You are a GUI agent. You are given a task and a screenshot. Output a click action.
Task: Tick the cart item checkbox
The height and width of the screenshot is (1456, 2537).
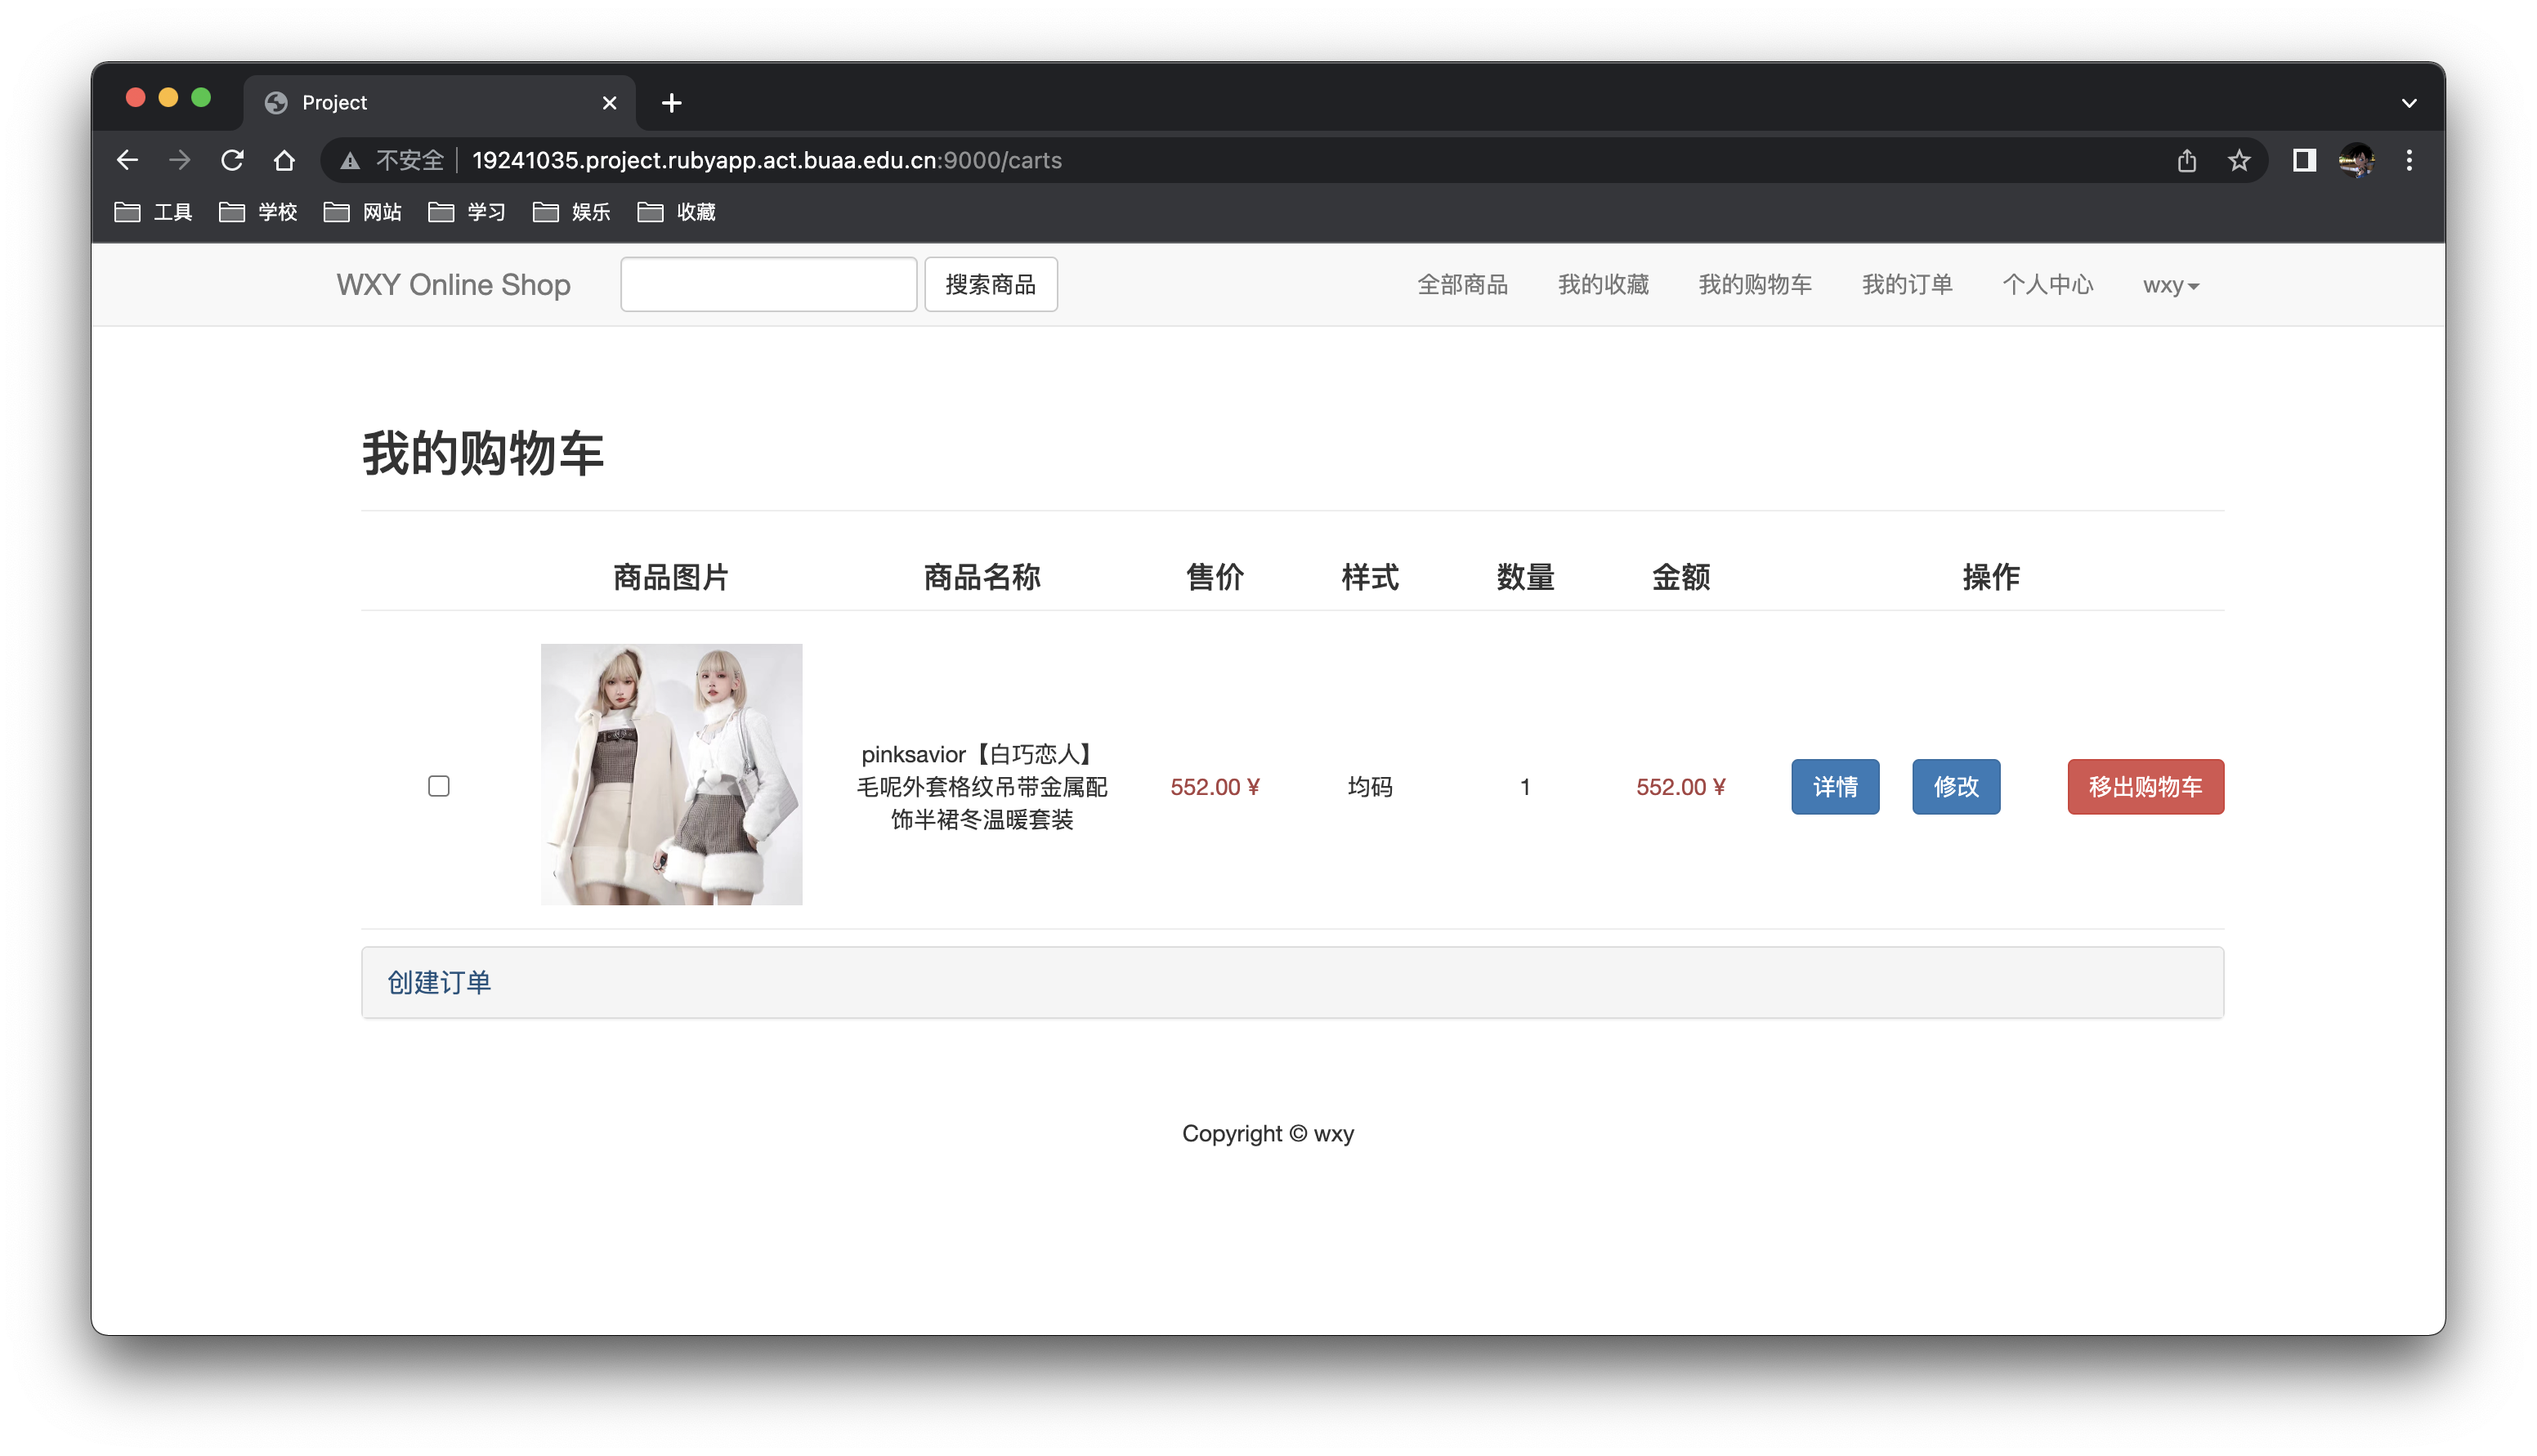tap(438, 786)
